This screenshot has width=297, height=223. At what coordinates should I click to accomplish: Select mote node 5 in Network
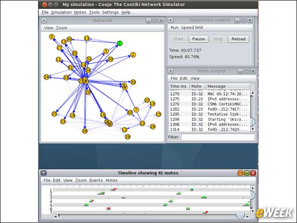pos(52,37)
